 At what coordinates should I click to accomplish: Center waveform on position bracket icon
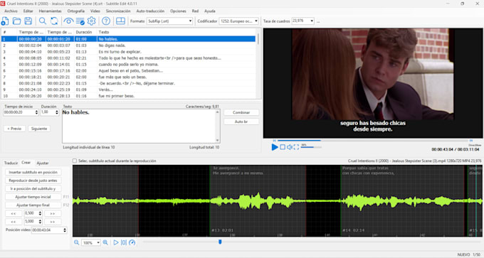[124, 242]
